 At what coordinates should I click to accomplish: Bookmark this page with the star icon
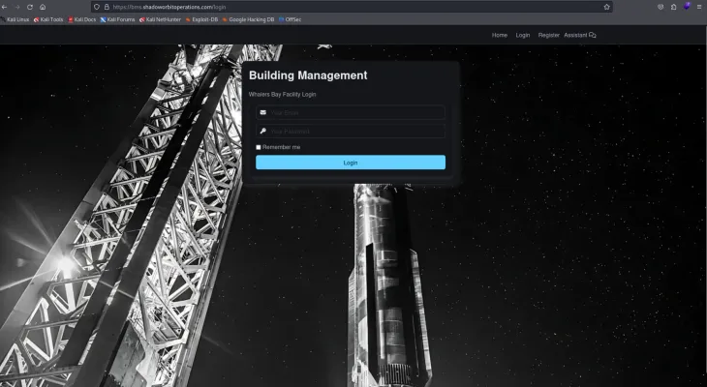click(607, 7)
